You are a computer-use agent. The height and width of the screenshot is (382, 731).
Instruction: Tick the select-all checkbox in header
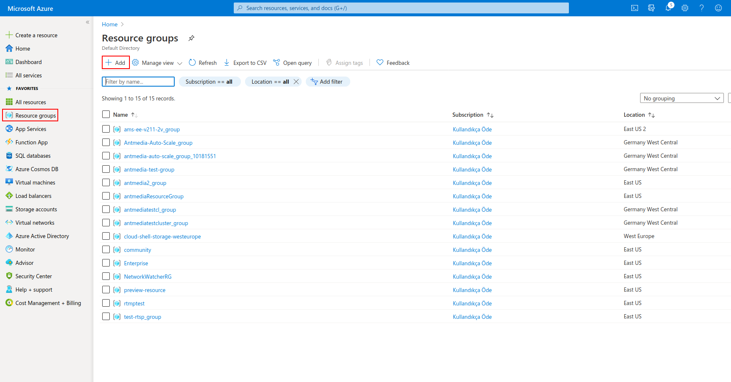point(106,114)
